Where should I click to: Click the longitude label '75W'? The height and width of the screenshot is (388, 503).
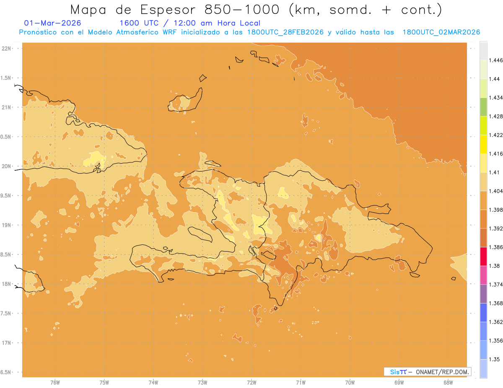(104, 383)
